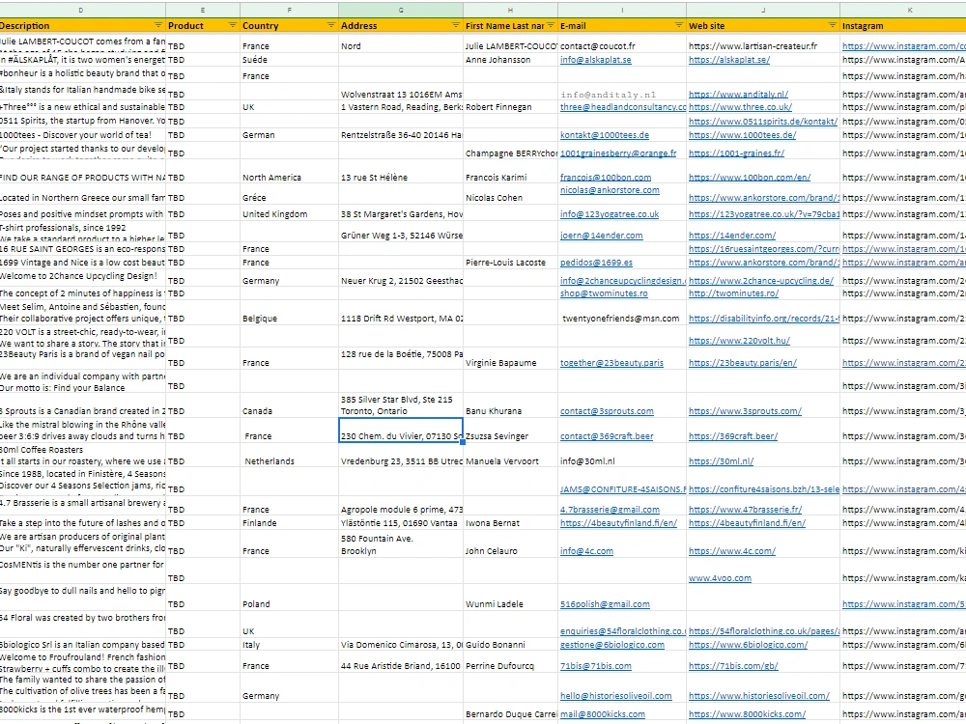Open the https://www.3sprouts.com/ link
The height and width of the screenshot is (724, 966).
point(745,410)
